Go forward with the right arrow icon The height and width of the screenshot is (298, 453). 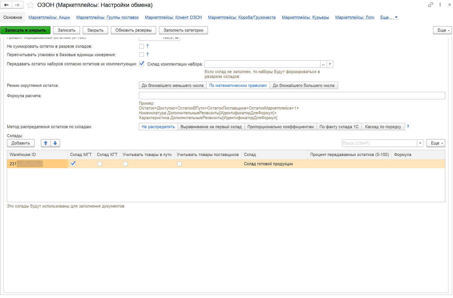(17, 5)
